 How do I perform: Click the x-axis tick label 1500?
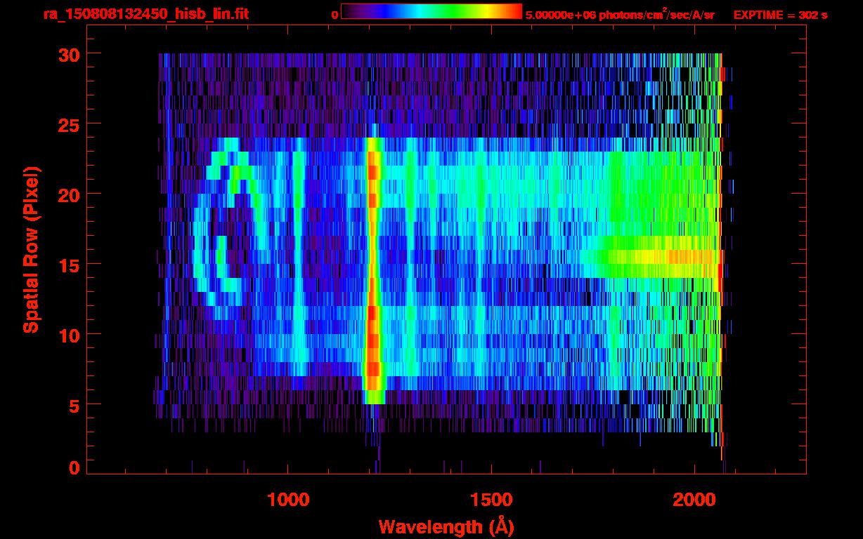[492, 500]
